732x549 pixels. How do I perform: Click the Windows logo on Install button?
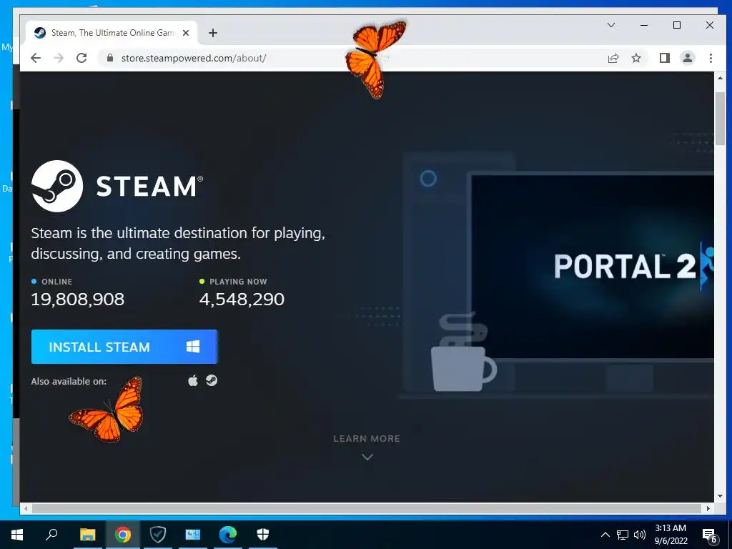pyautogui.click(x=193, y=347)
